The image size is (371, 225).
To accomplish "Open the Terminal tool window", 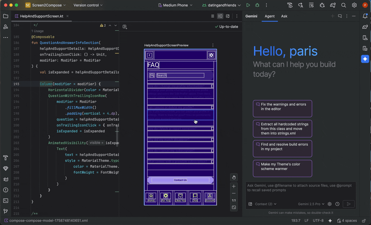I will point(6,201).
